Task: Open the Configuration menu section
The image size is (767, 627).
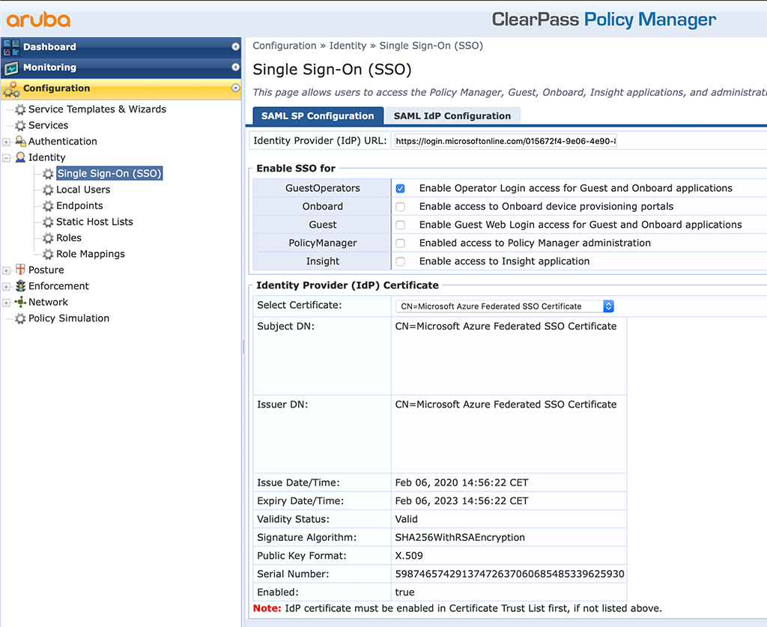Action: (121, 88)
